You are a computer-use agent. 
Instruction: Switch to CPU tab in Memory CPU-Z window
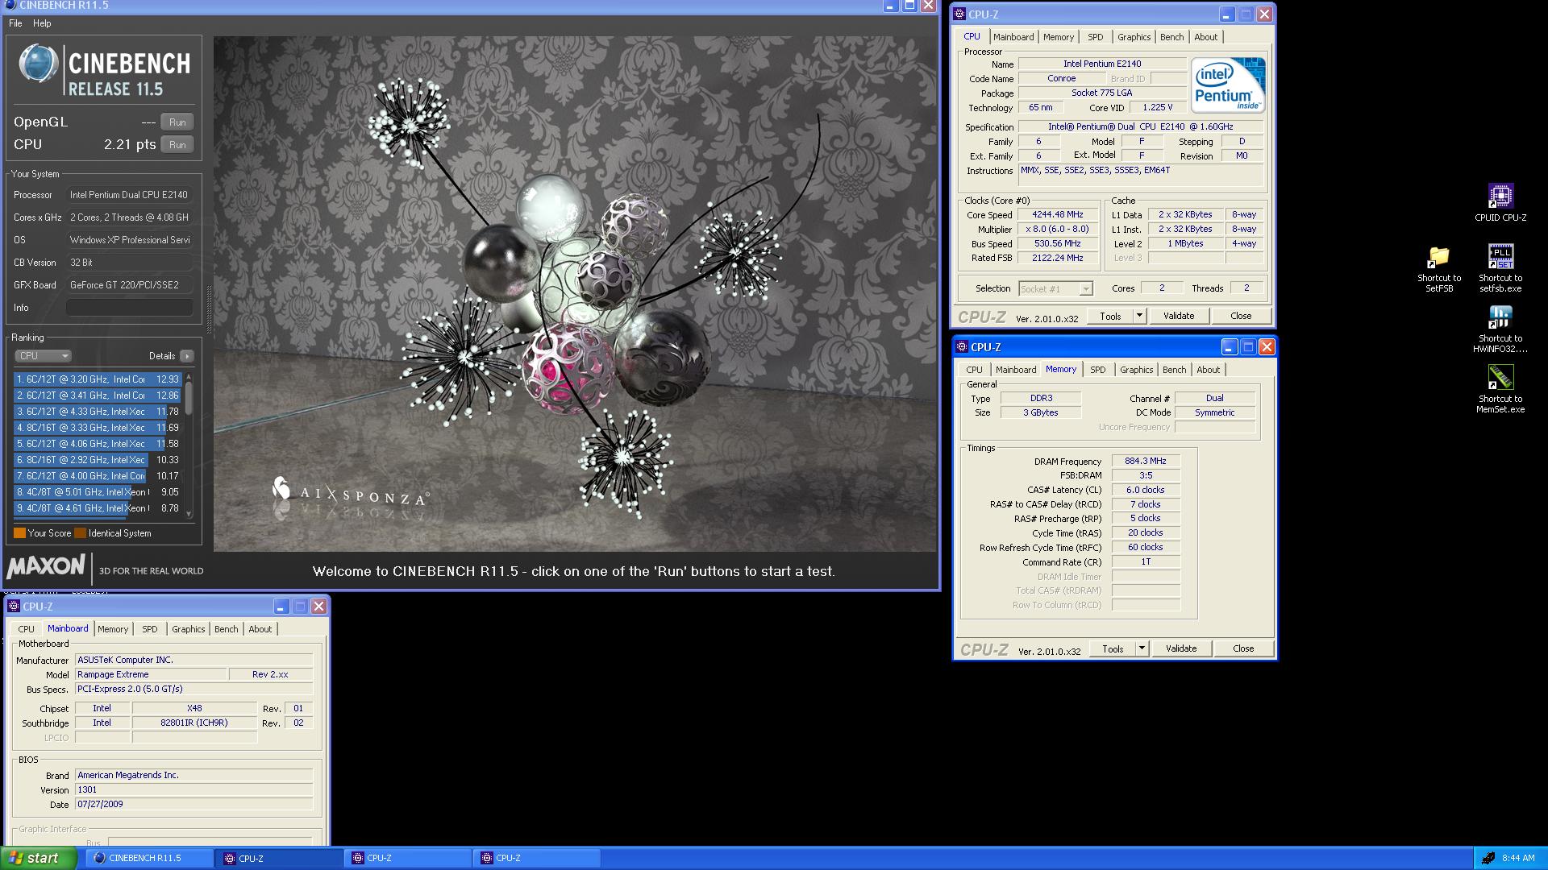pyautogui.click(x=974, y=370)
